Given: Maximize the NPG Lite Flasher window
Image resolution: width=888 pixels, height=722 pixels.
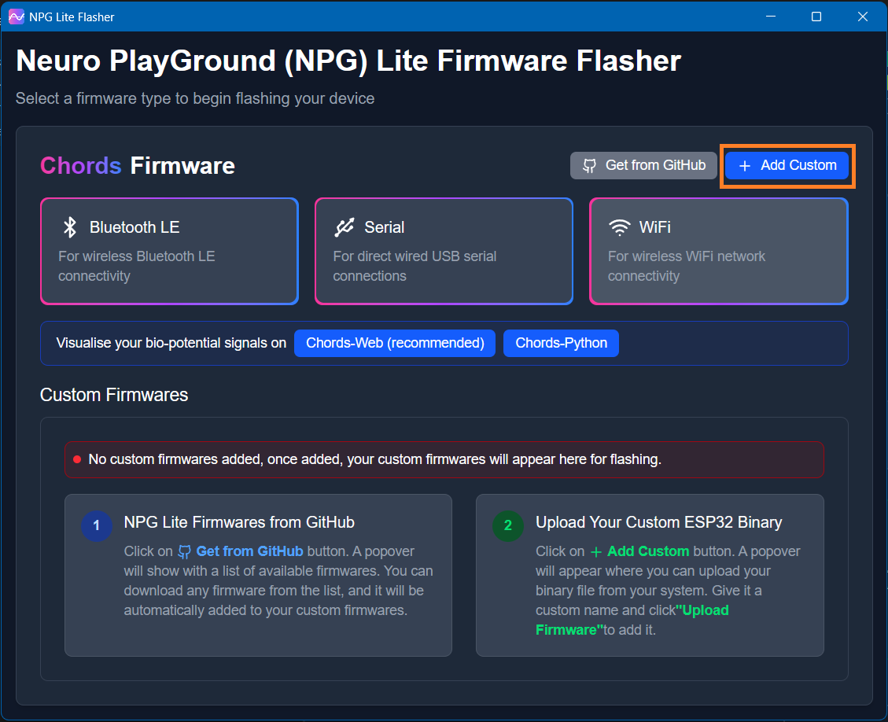Looking at the screenshot, I should point(816,17).
